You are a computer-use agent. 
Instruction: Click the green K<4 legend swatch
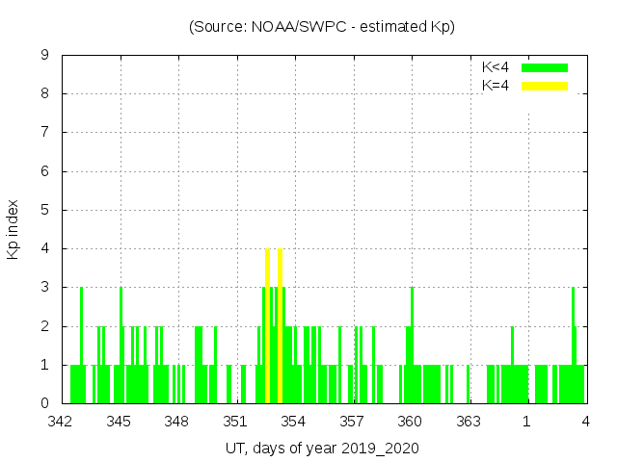click(x=545, y=67)
